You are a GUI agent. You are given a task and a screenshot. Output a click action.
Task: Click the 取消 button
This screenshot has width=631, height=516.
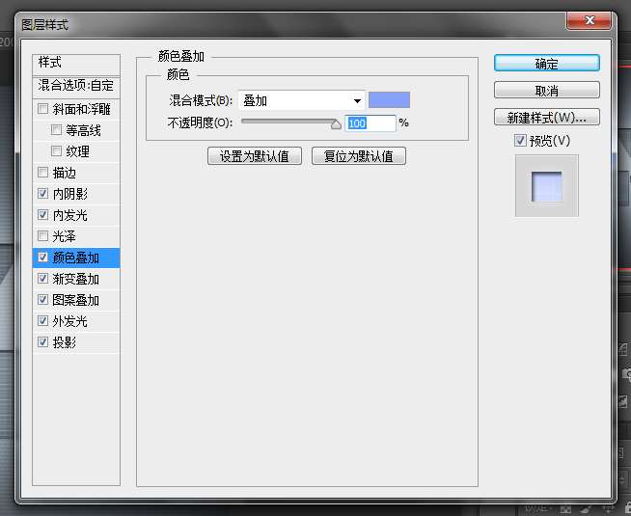pos(547,91)
